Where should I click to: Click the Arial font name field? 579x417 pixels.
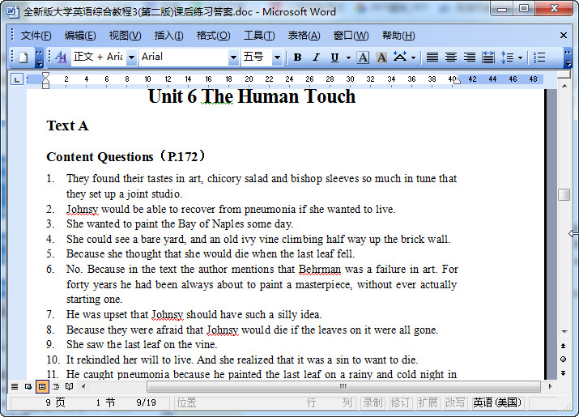coord(184,57)
